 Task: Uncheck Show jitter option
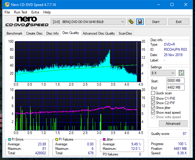tap(153, 108)
